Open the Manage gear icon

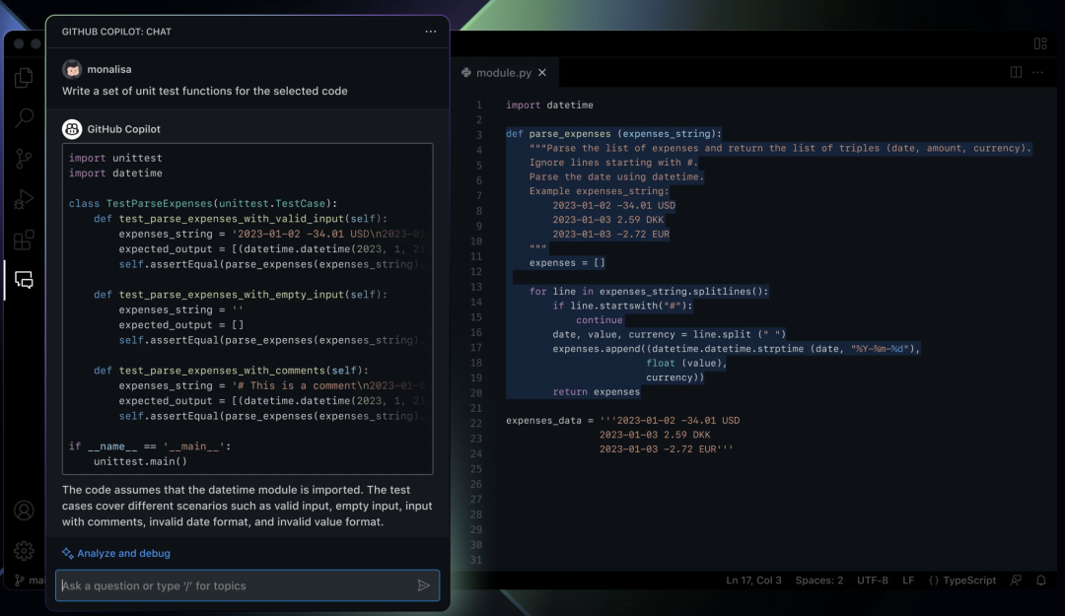coord(24,551)
